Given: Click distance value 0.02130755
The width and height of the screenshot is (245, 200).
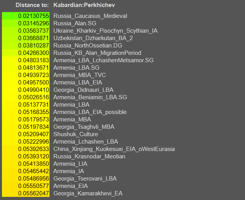Looking at the screenshot, I should (33, 16).
